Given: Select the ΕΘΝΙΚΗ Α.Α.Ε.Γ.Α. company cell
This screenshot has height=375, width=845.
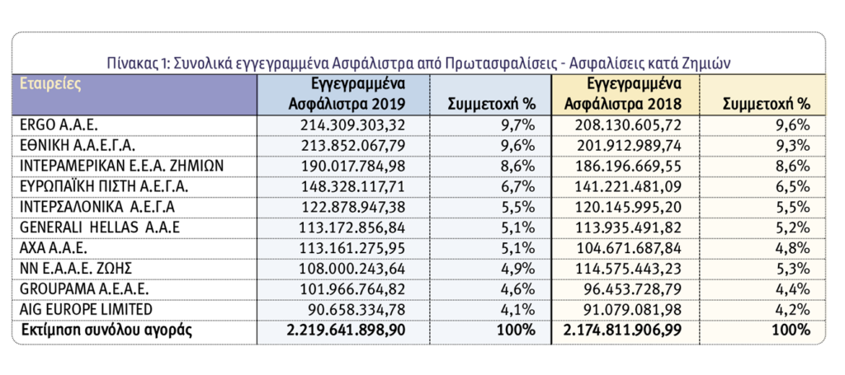Looking at the screenshot, I should pos(135,145).
